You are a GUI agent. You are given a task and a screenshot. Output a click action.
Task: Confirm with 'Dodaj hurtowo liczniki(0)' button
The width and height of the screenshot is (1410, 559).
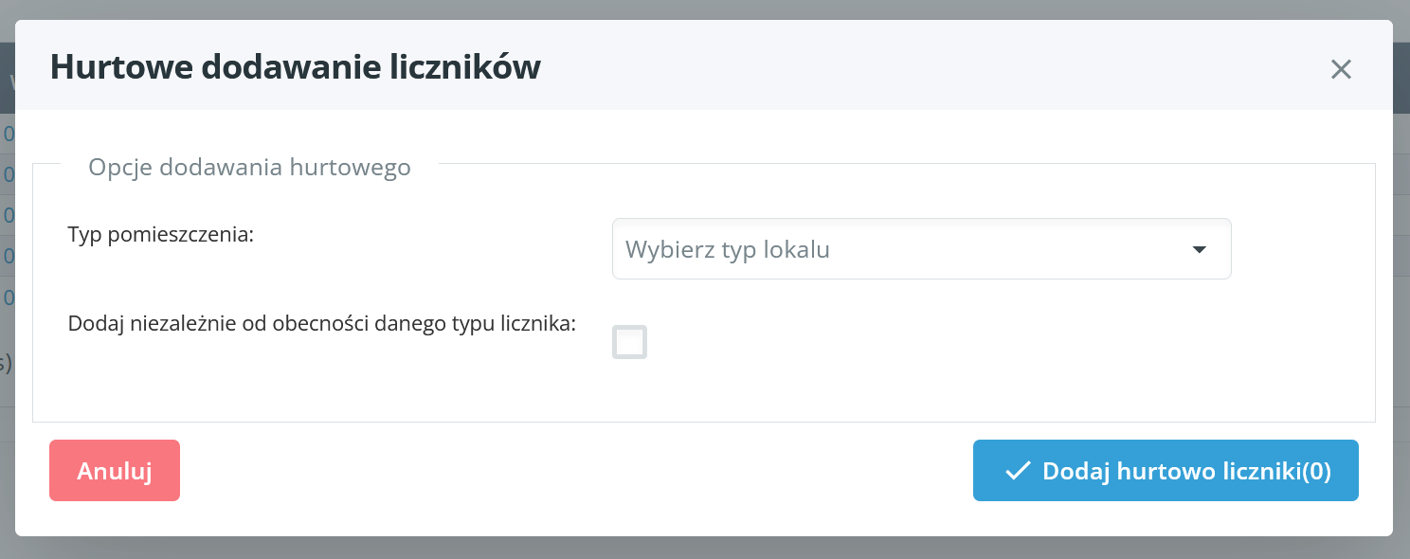coord(1166,471)
